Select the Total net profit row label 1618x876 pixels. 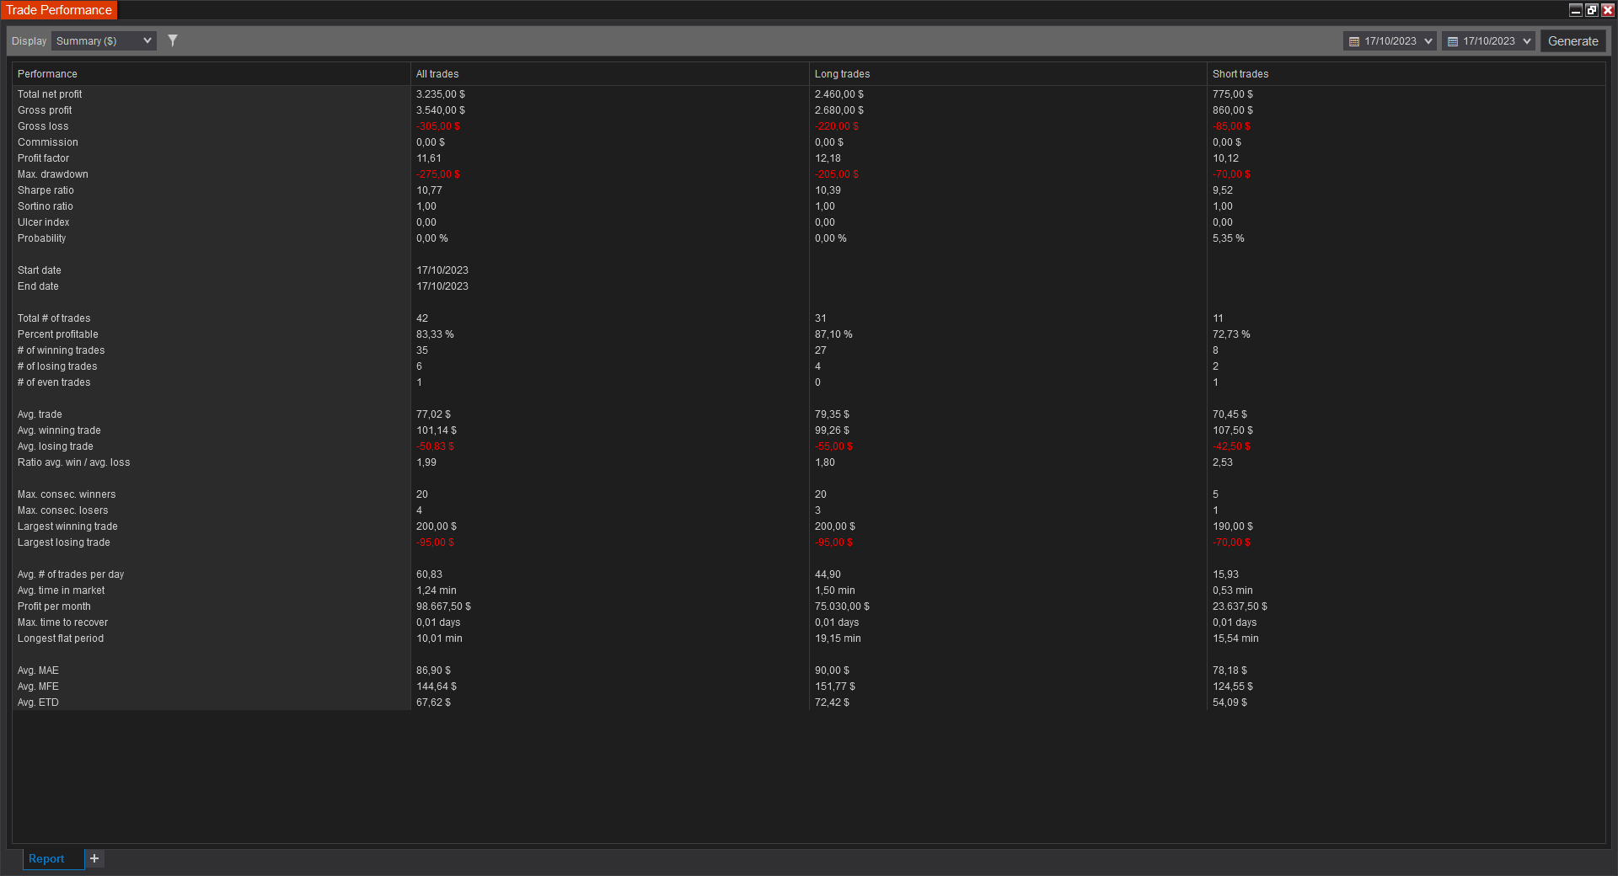click(x=50, y=94)
